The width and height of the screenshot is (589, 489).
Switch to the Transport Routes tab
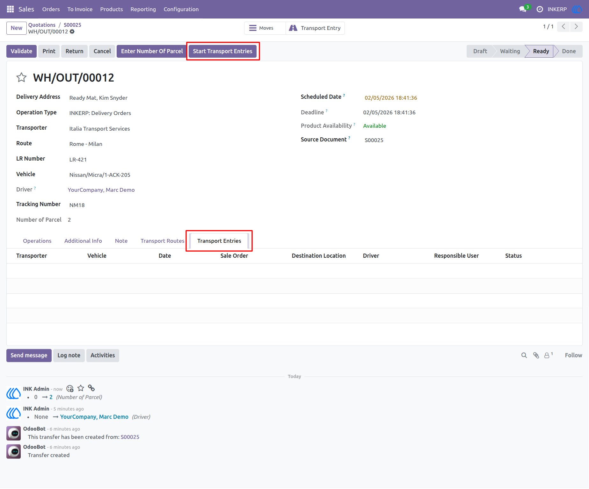point(162,241)
